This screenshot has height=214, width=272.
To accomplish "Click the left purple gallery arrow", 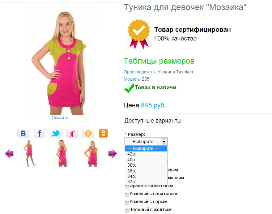I will click(9, 154).
